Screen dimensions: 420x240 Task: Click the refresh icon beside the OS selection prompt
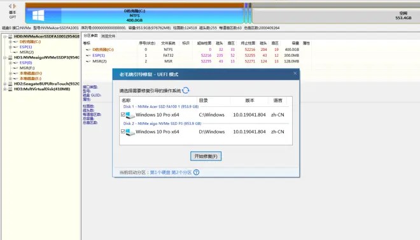tap(186, 90)
